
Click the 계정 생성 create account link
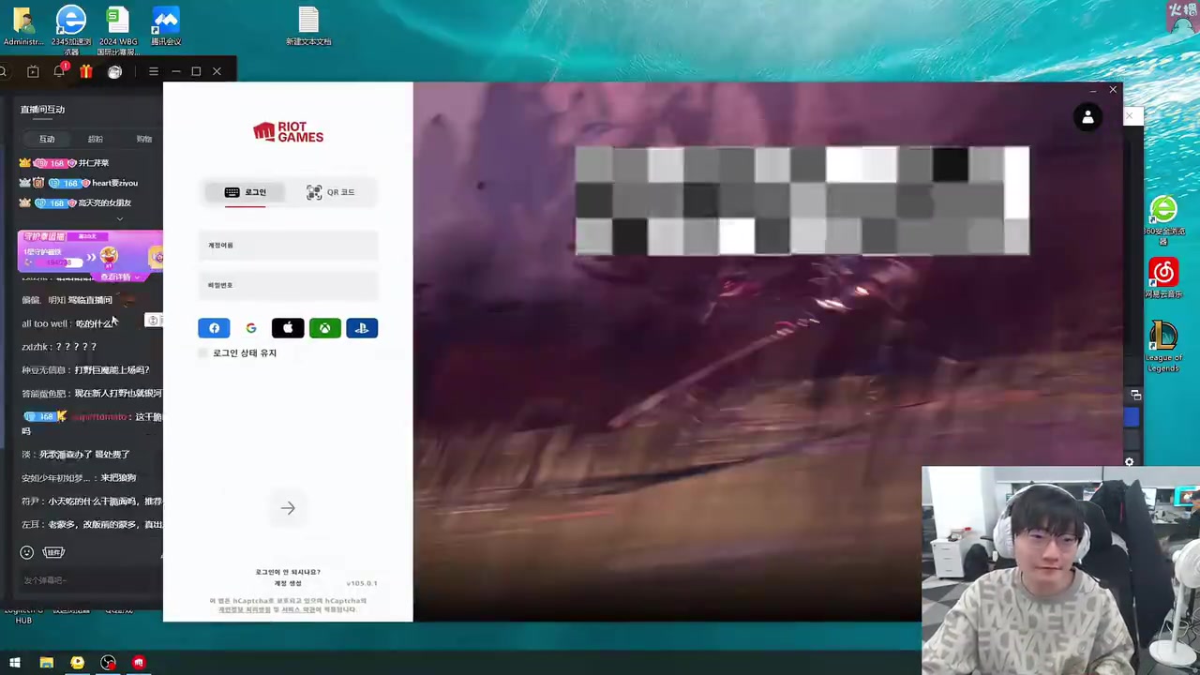click(288, 583)
